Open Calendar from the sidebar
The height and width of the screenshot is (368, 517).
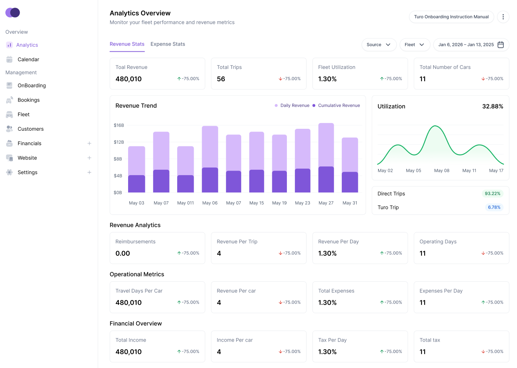[x=28, y=59]
